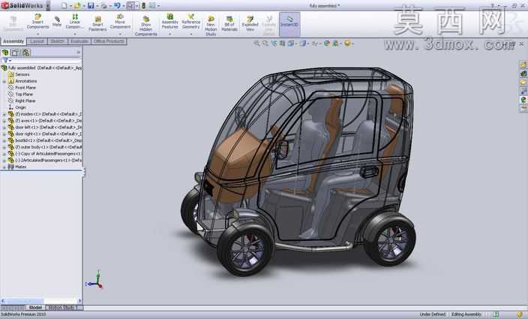
Task: Open the FeatureManager design tree tab
Action: (5, 53)
